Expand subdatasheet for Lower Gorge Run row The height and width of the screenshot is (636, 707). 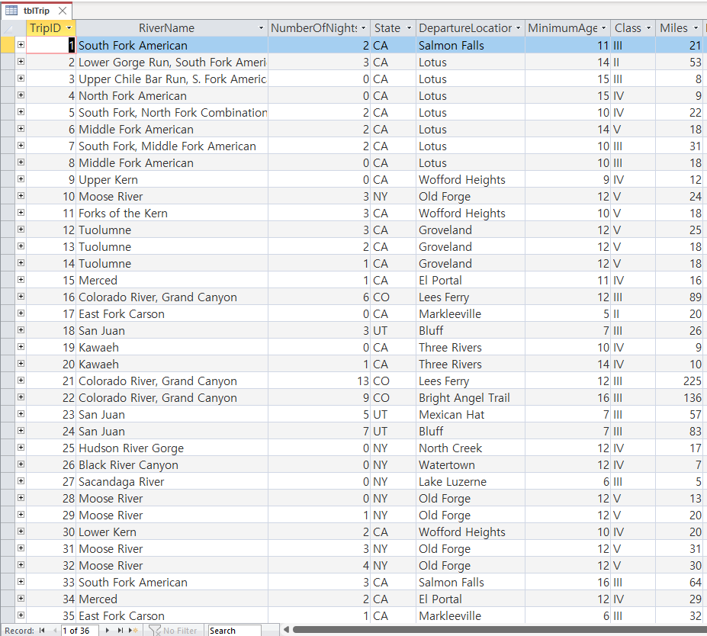coord(21,61)
